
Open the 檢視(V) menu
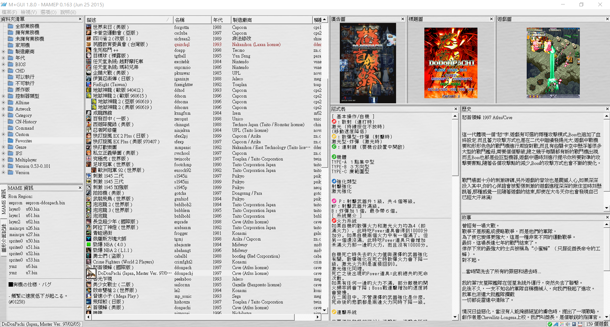click(x=29, y=12)
